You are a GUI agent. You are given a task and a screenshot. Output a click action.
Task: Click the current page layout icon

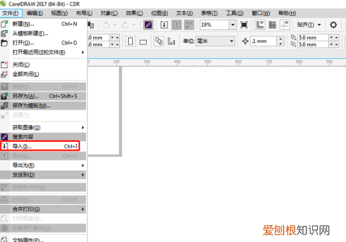pos(172,41)
